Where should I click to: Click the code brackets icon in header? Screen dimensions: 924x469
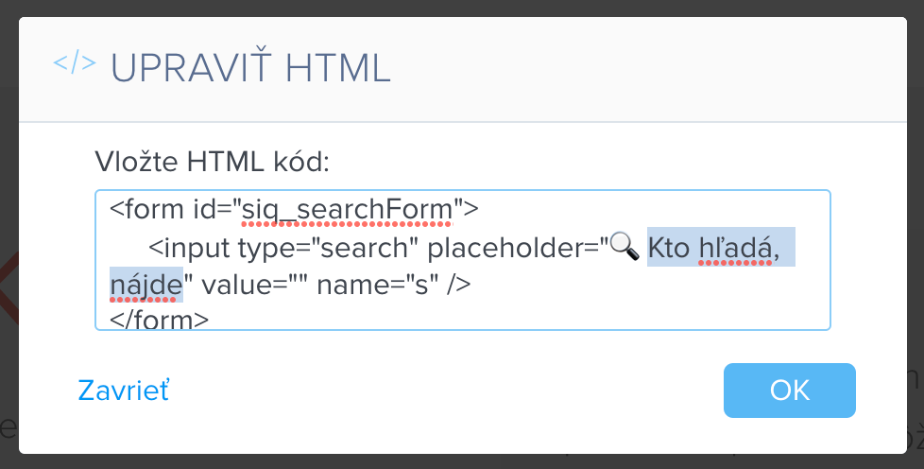tap(75, 63)
